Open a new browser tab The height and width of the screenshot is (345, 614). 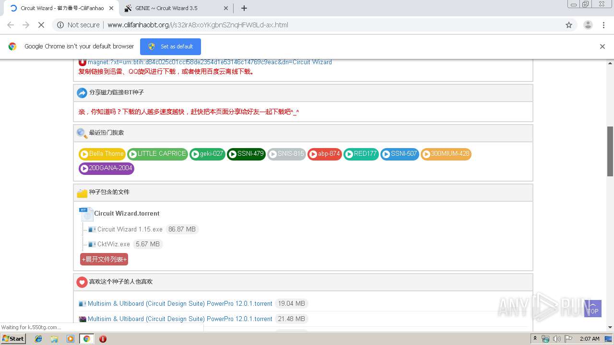pos(244,8)
